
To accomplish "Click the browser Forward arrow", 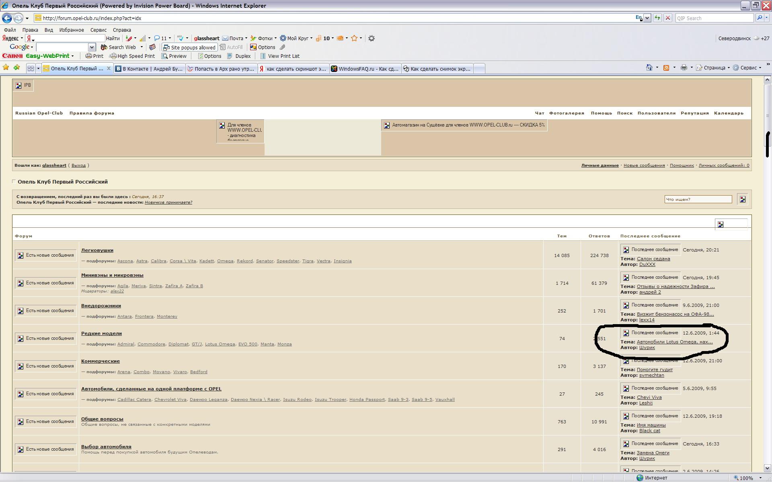I will tap(18, 18).
